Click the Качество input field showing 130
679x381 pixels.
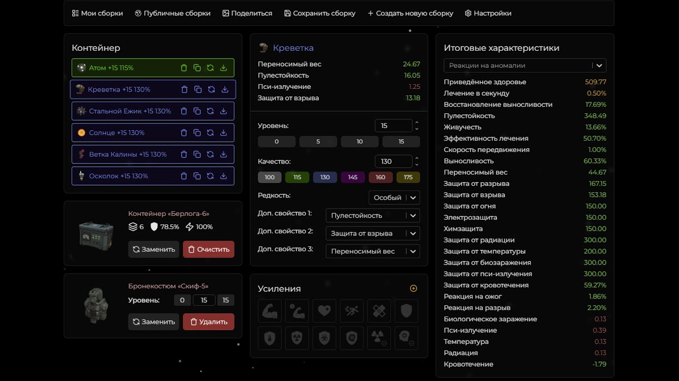pos(394,161)
